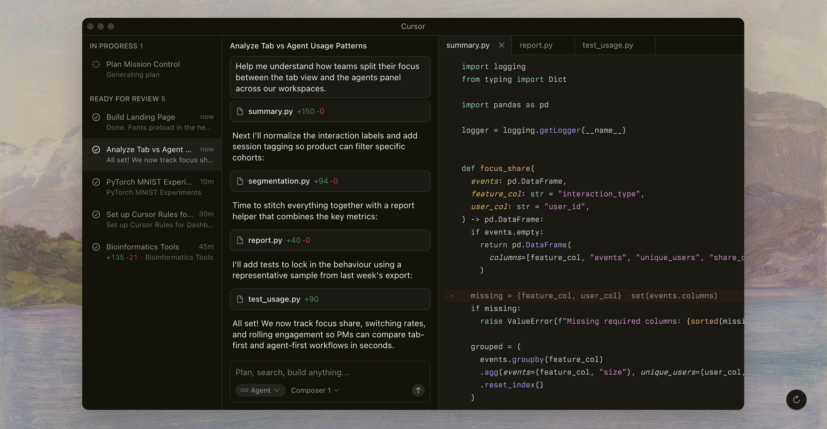Click the file icon next to segmentation.py

240,181
